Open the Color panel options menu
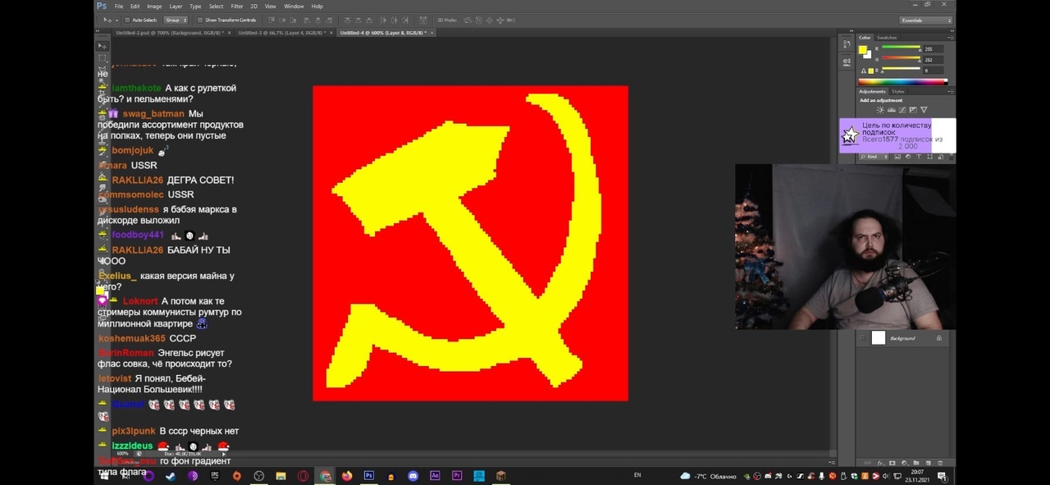This screenshot has height=485, width=1050. click(950, 38)
